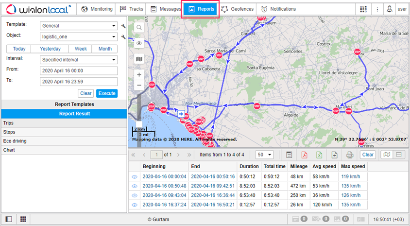The image size is (410, 226).
Task: Click the From date input field
Action: click(79, 70)
